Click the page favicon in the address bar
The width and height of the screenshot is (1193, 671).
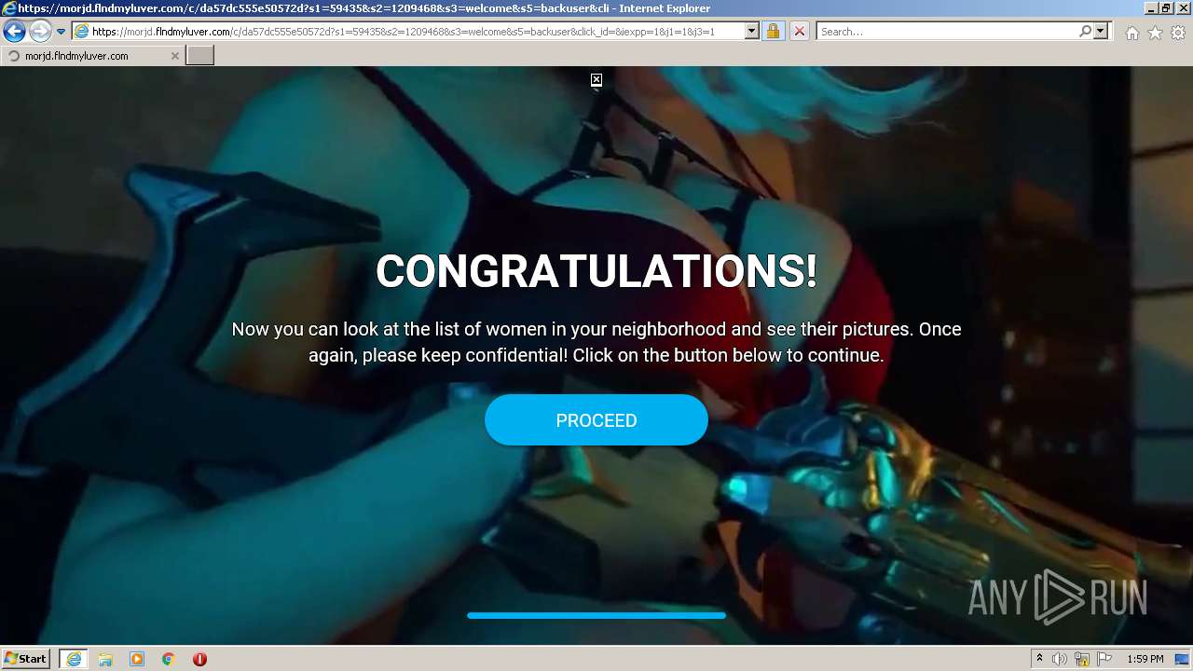[81, 32]
